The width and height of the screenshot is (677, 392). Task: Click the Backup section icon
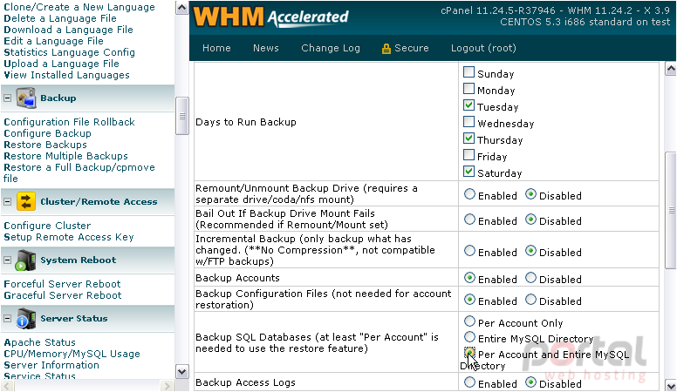[26, 98]
